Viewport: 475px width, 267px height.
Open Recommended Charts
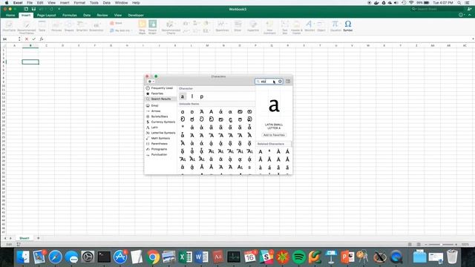pyautogui.click(x=171, y=27)
